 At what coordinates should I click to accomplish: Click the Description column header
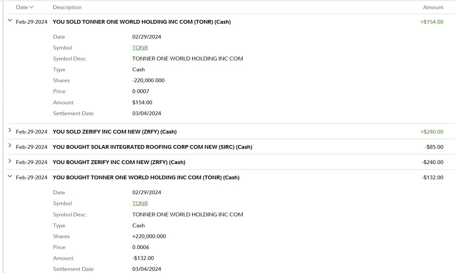[67, 7]
